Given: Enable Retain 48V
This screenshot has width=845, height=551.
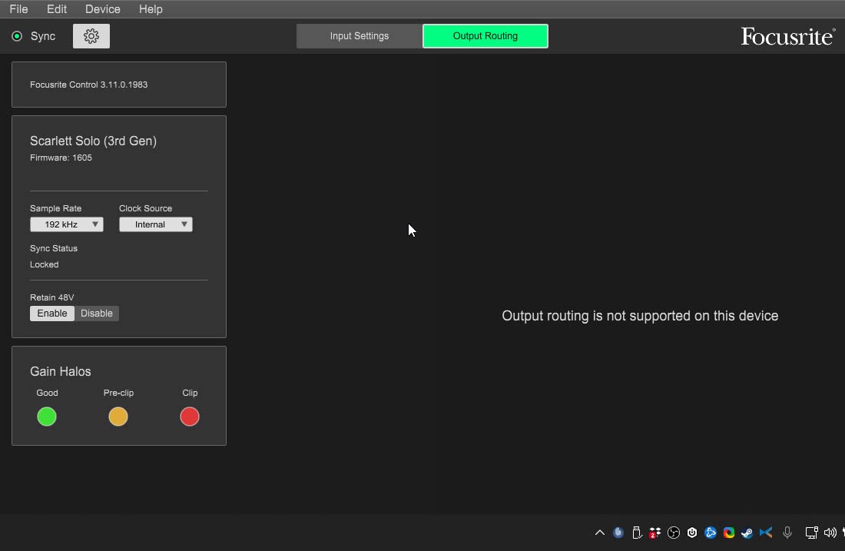Looking at the screenshot, I should click(x=52, y=314).
